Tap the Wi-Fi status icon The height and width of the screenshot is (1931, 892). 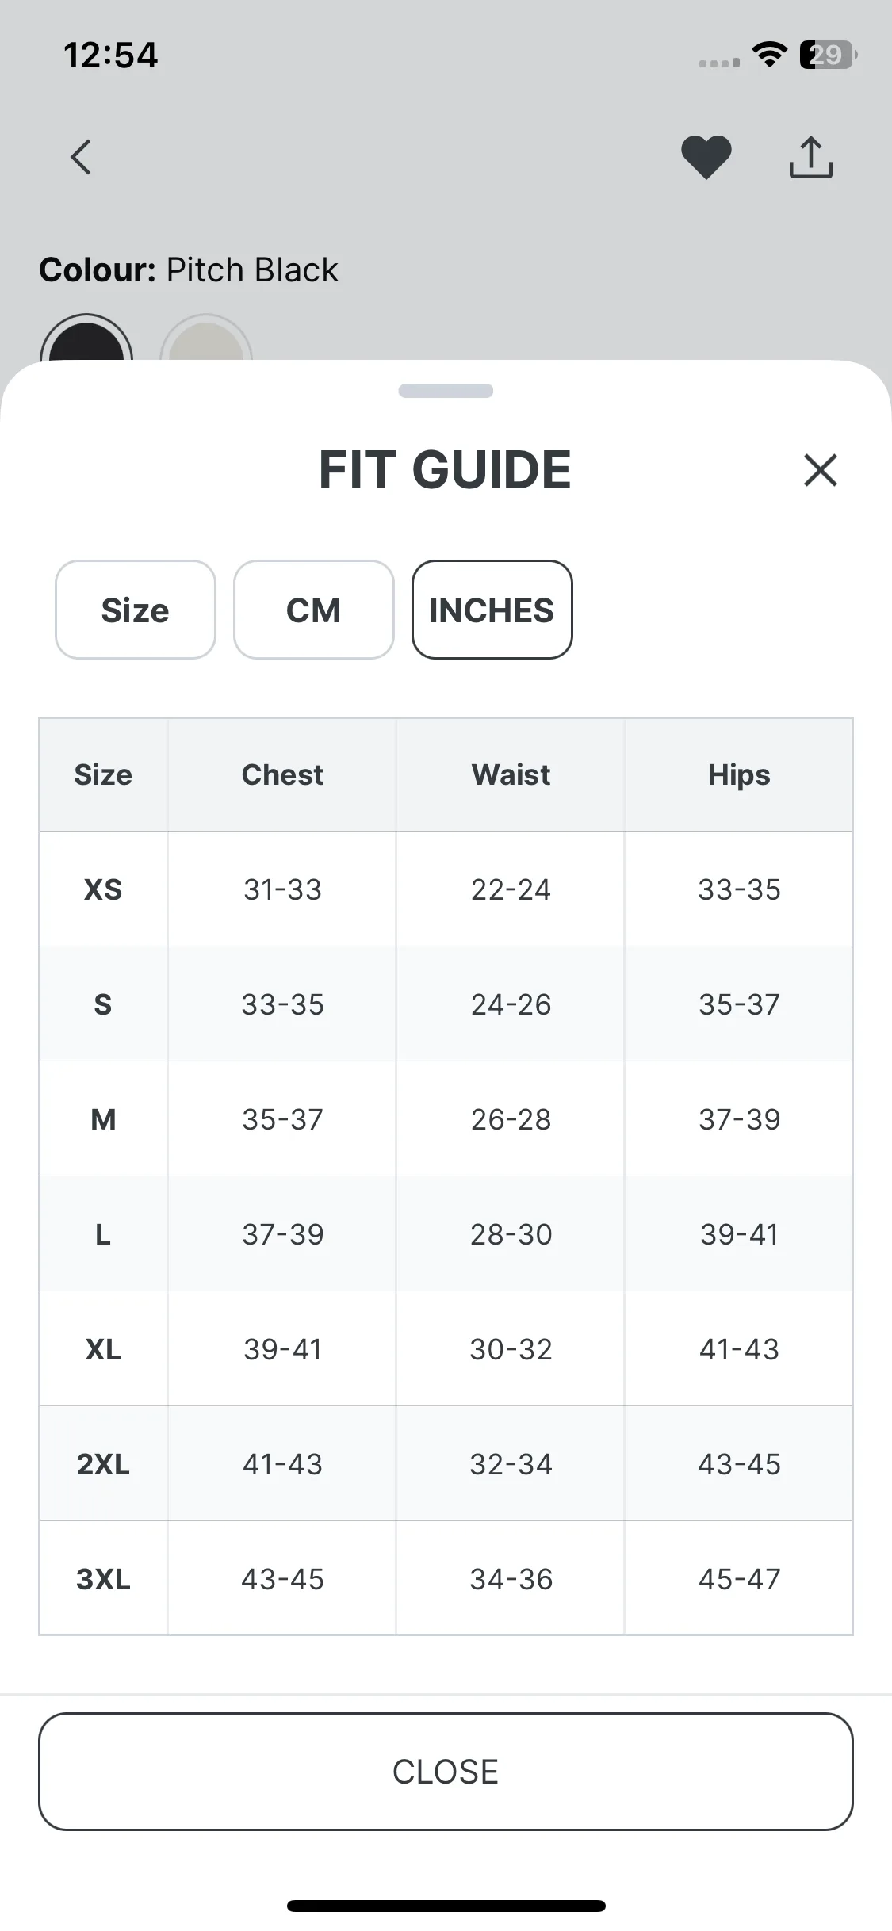pos(769,54)
